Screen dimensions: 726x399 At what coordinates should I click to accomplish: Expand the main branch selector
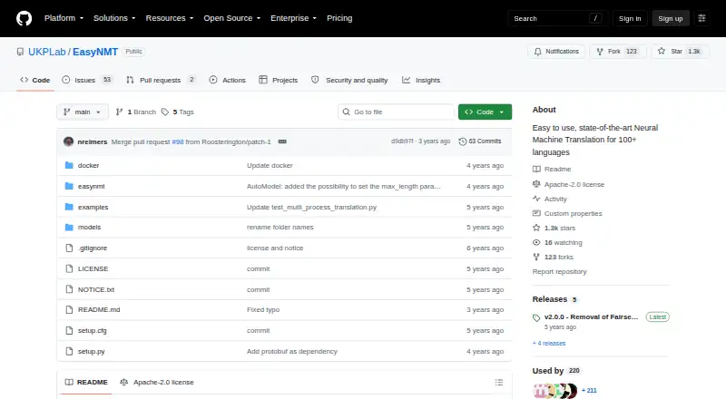83,112
